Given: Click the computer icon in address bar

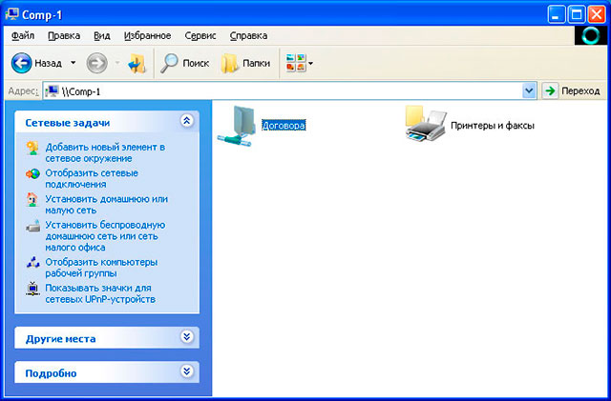Looking at the screenshot, I should click(52, 91).
